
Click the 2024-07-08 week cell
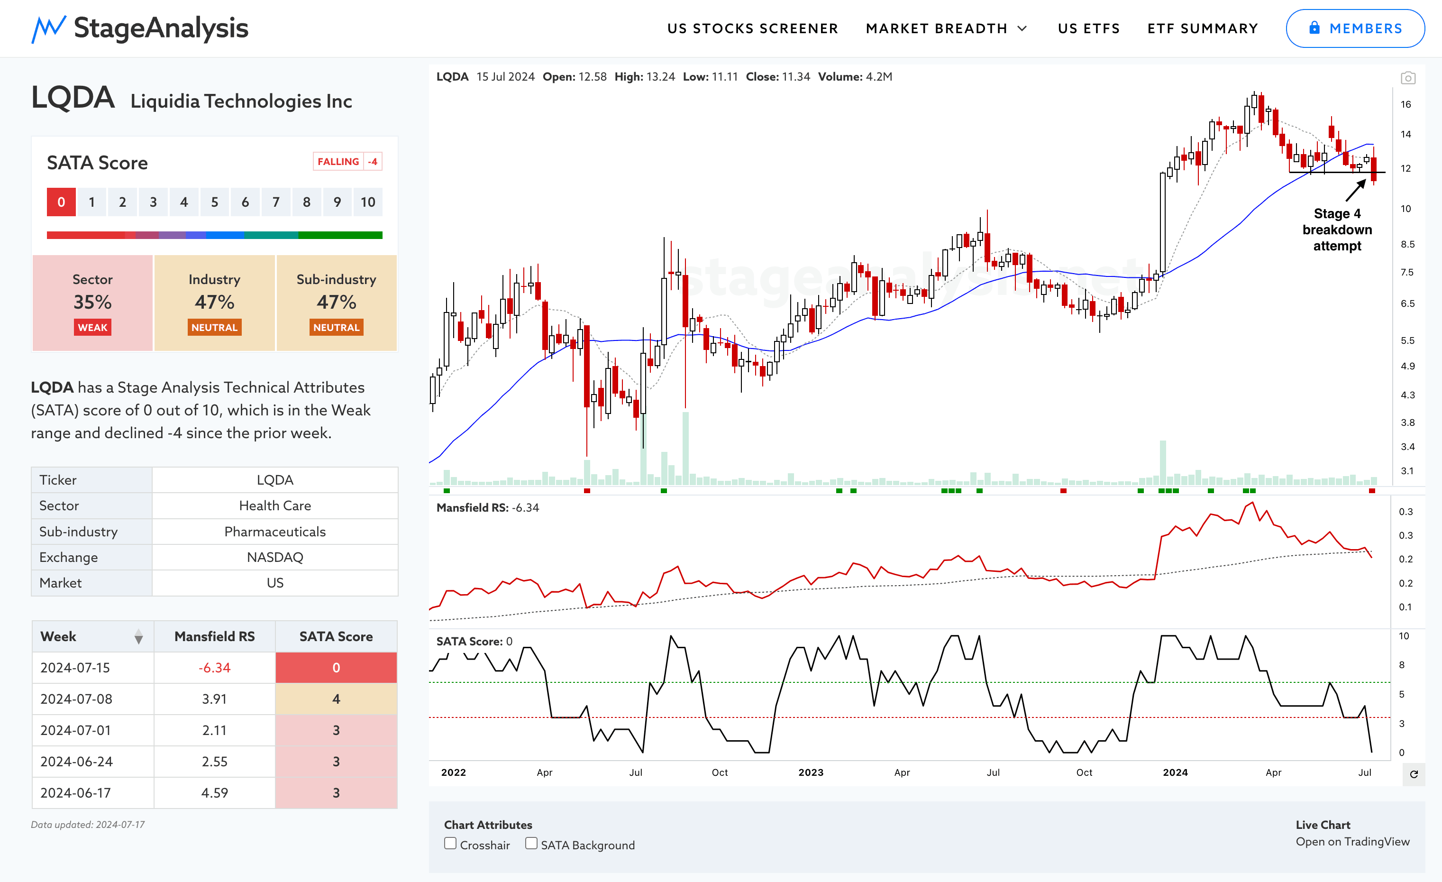click(x=93, y=699)
